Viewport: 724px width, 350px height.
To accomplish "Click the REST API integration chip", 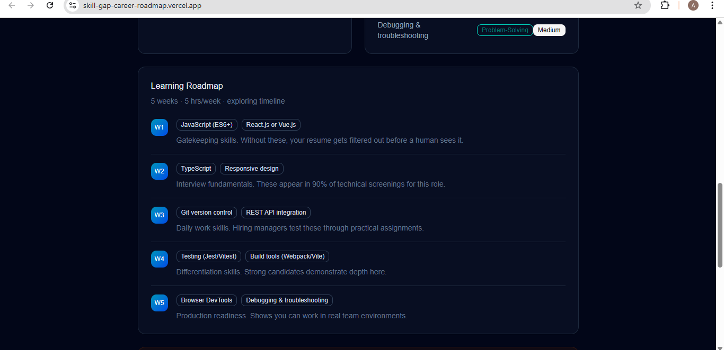I will click(x=276, y=213).
